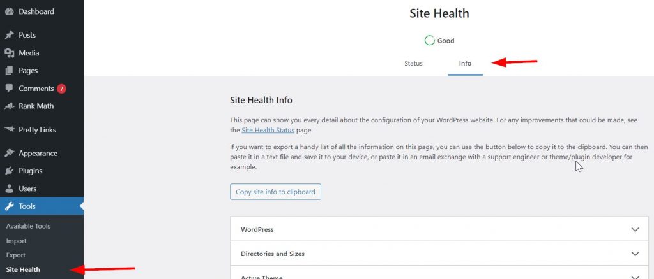The height and width of the screenshot is (279, 654).
Task: Switch to the Status tab
Action: (x=413, y=63)
